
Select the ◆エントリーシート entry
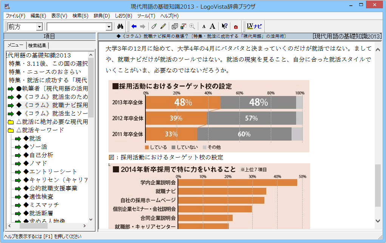click(50, 172)
